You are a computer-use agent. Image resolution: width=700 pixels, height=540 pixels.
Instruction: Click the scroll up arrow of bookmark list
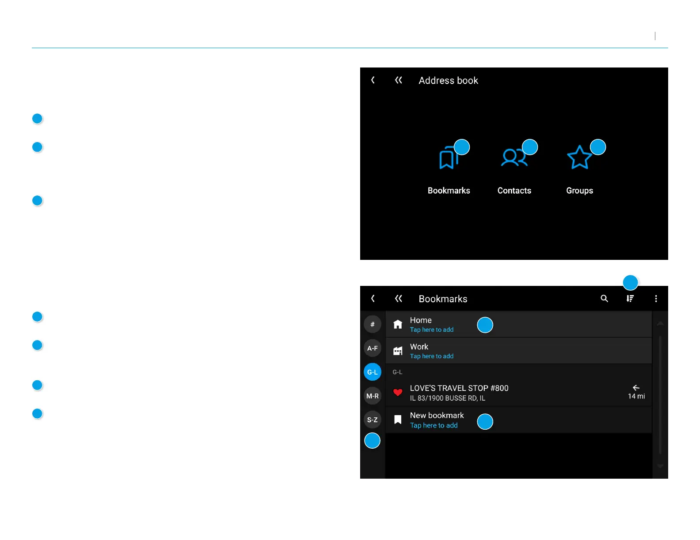pyautogui.click(x=660, y=323)
